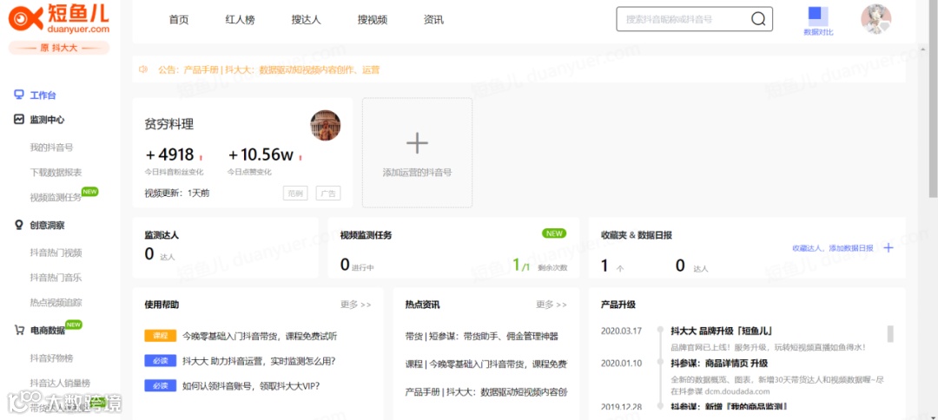Viewport: 938px width, 420px height.
Task: Open 我的抖音号 in sidebar
Action: tap(51, 147)
